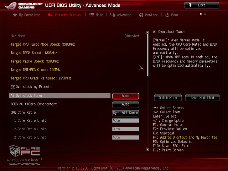Open the Advanced tab
This screenshot has height=171, width=228.
[x=121, y=15]
